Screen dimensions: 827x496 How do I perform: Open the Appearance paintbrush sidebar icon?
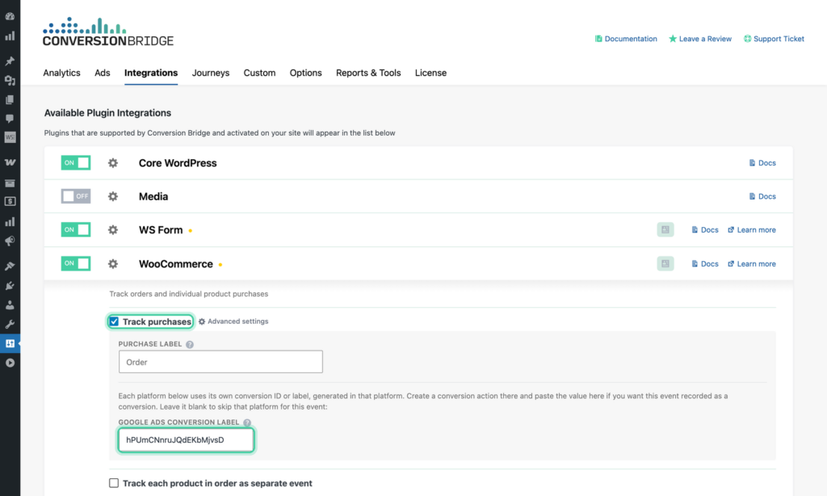click(x=10, y=266)
